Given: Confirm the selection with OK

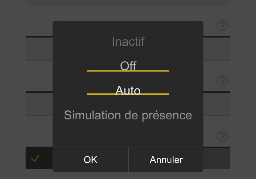Looking at the screenshot, I should click(90, 160).
